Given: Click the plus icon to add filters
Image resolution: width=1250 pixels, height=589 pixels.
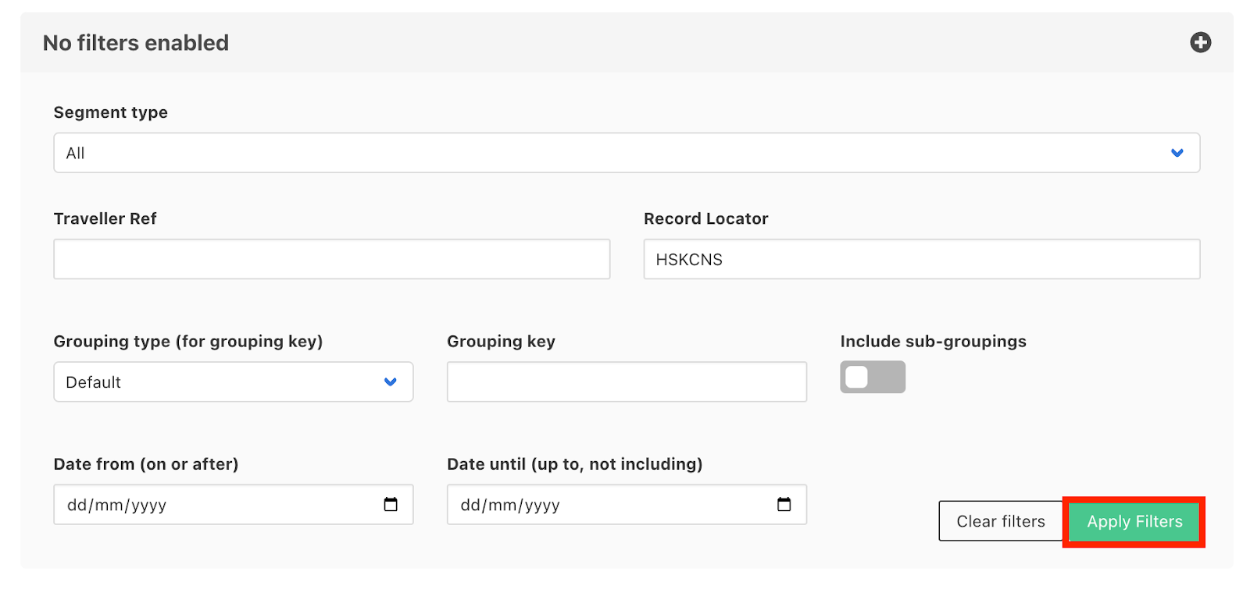Looking at the screenshot, I should pos(1200,42).
